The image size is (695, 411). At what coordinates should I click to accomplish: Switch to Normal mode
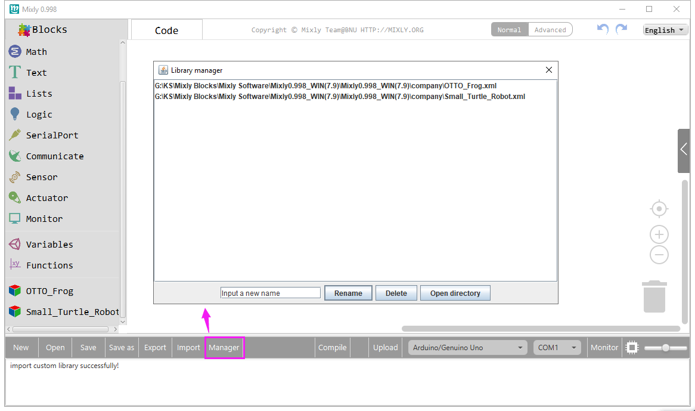pyautogui.click(x=509, y=30)
